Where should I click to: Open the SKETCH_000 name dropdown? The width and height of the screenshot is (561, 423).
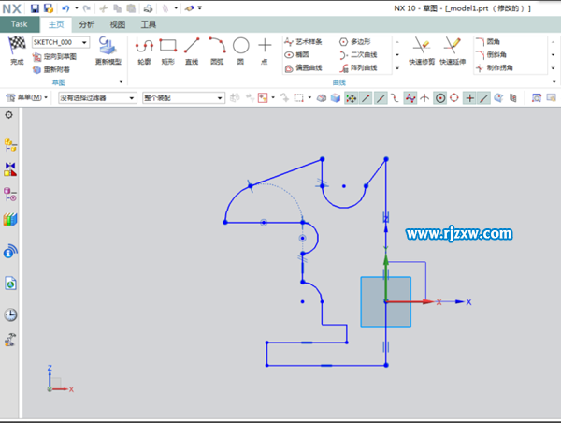coord(84,42)
